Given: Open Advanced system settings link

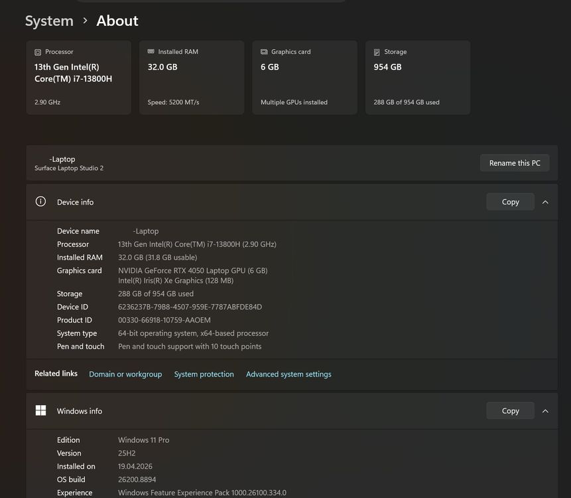Looking at the screenshot, I should click(x=288, y=374).
